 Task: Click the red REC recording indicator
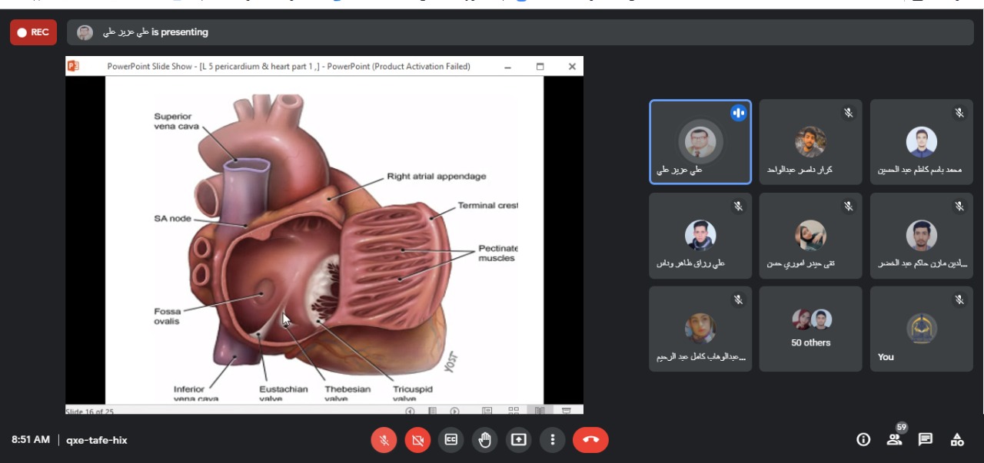(x=33, y=32)
